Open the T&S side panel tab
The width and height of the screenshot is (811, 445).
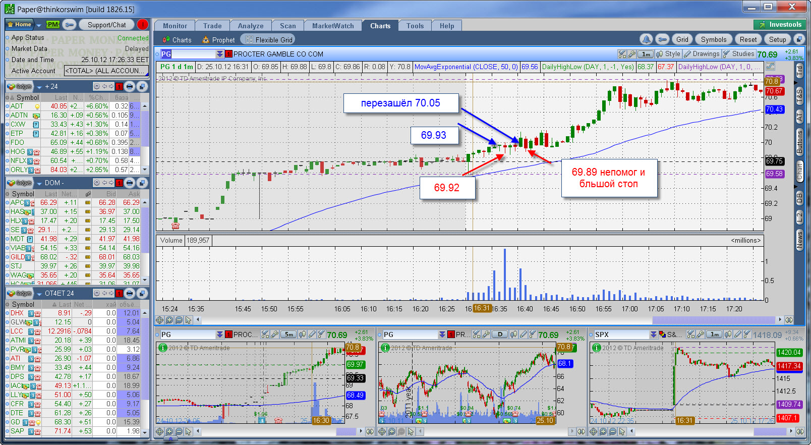click(799, 96)
